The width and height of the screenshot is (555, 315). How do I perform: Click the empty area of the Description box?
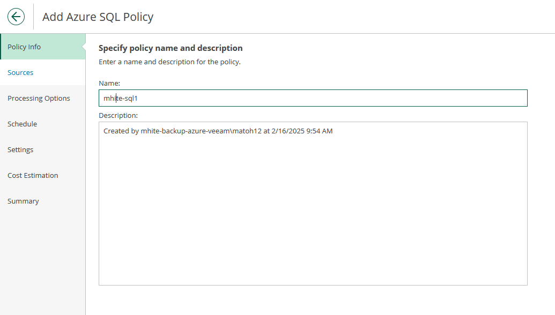[313, 214]
